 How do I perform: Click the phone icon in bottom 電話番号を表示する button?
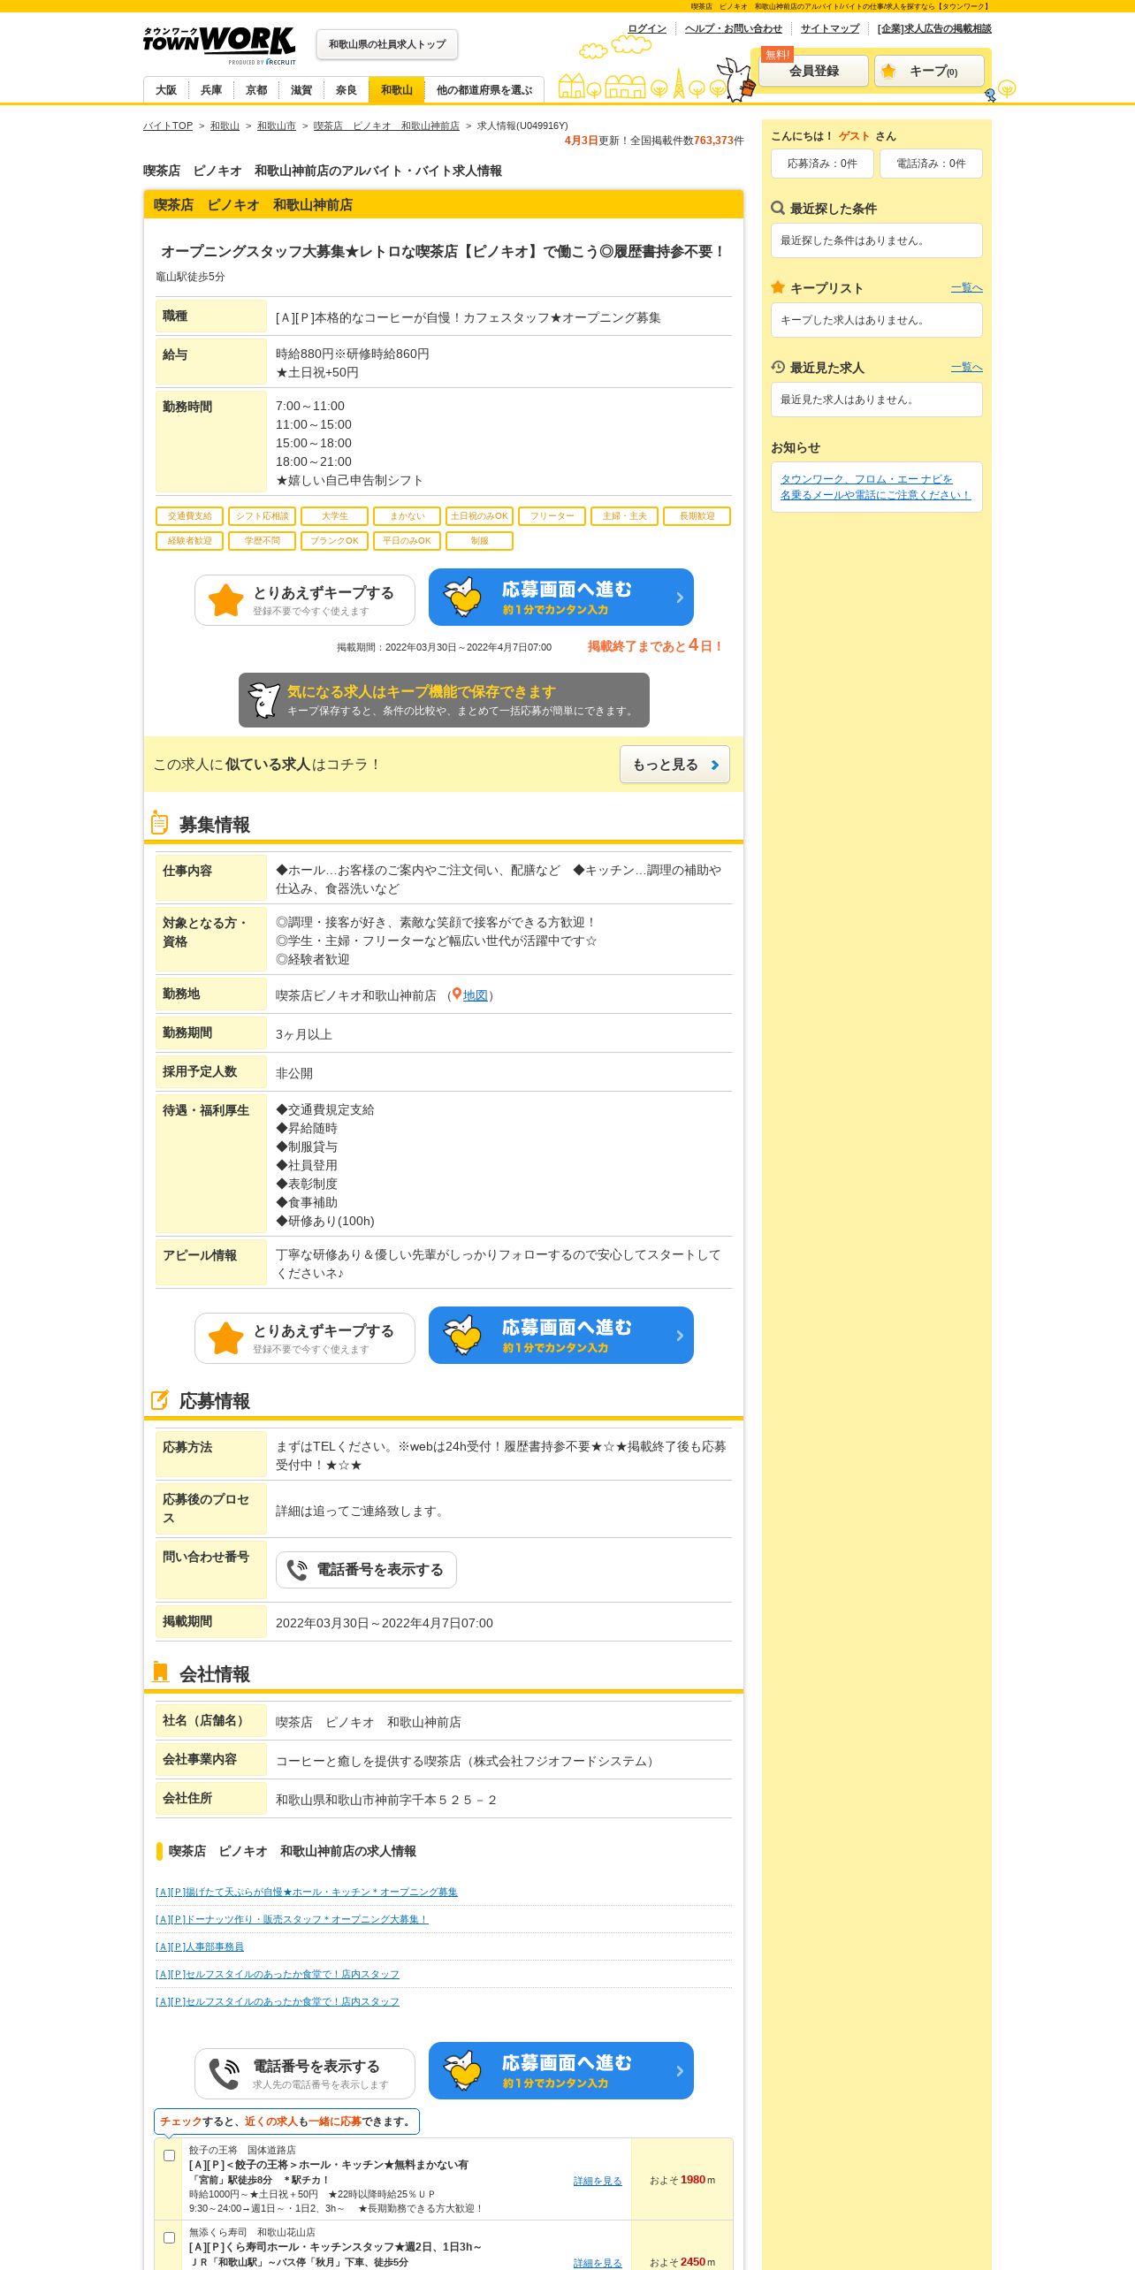225,2074
